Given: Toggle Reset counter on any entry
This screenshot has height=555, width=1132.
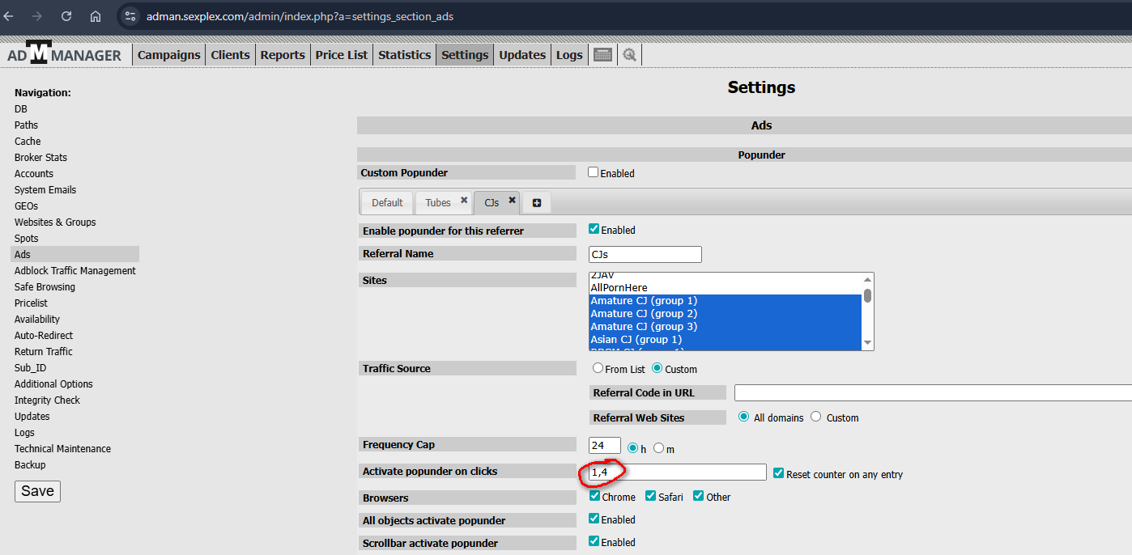Looking at the screenshot, I should [x=778, y=473].
